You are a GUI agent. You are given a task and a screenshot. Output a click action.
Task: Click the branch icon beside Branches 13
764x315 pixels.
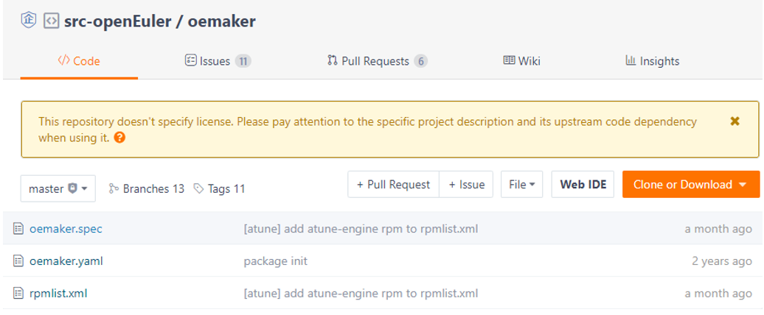tap(114, 189)
